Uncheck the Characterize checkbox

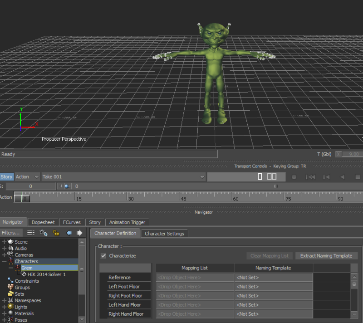(104, 256)
